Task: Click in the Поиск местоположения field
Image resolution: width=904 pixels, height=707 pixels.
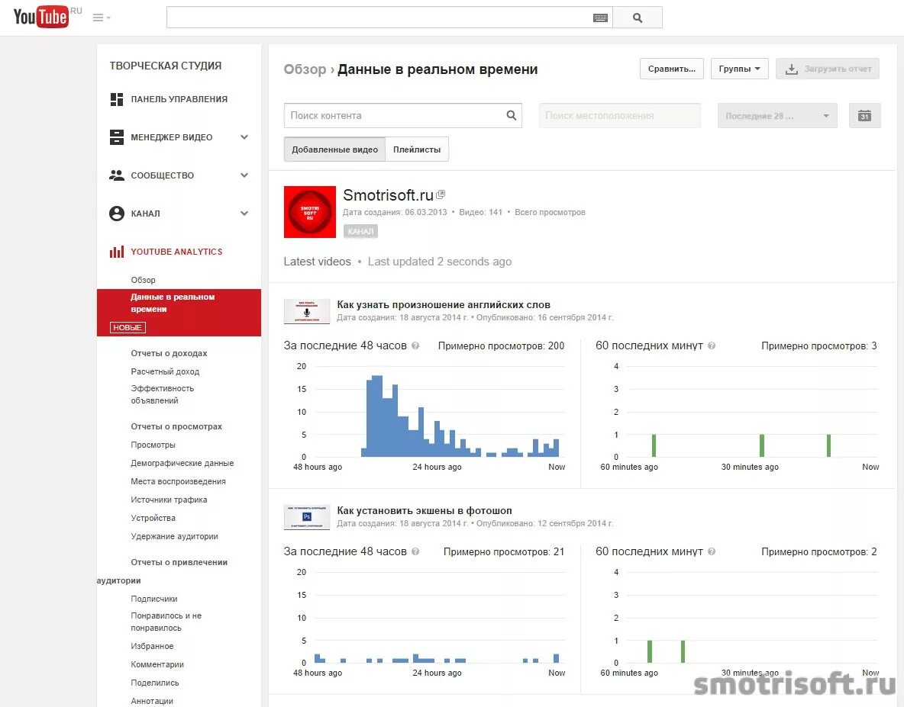Action: [x=620, y=116]
